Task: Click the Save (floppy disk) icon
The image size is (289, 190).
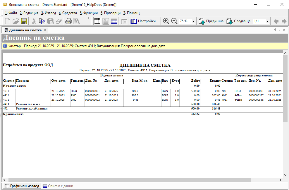Action: 24,21
